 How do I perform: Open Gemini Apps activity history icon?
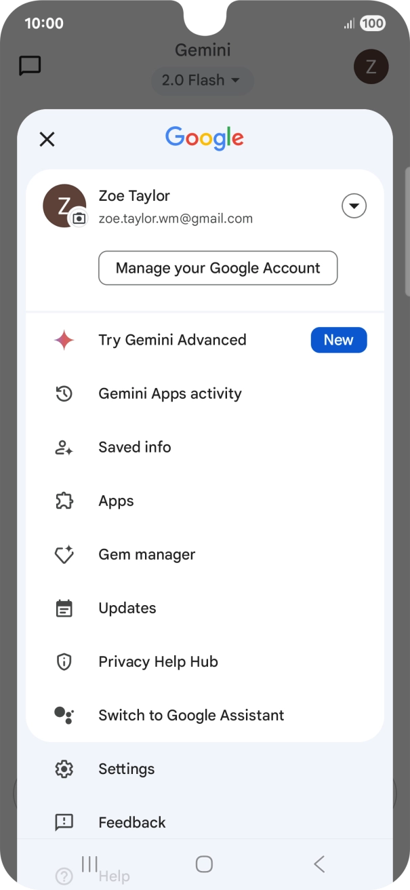click(x=64, y=393)
